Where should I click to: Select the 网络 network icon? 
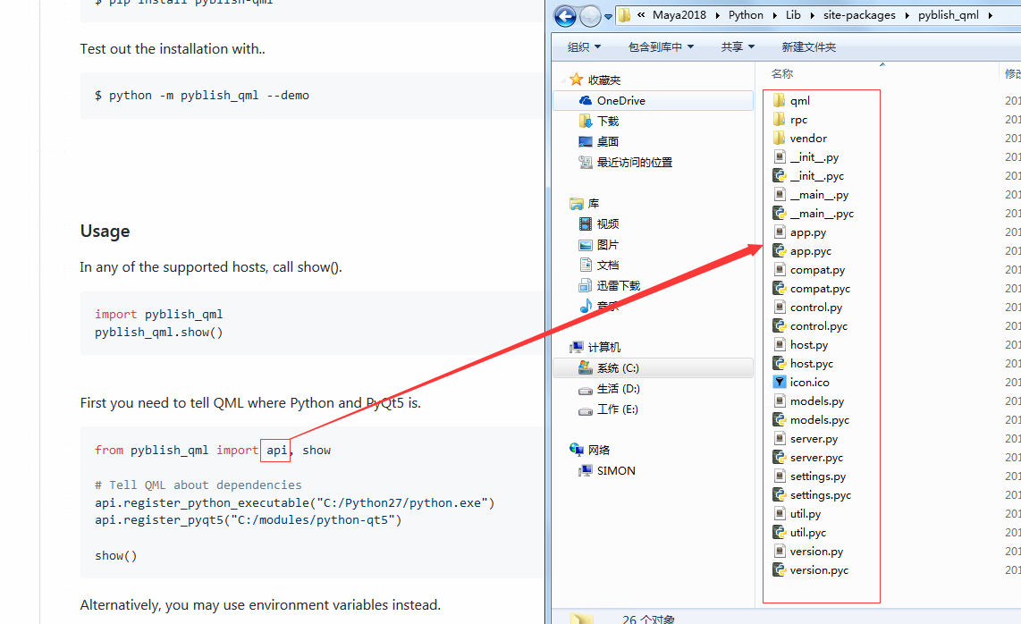point(577,450)
